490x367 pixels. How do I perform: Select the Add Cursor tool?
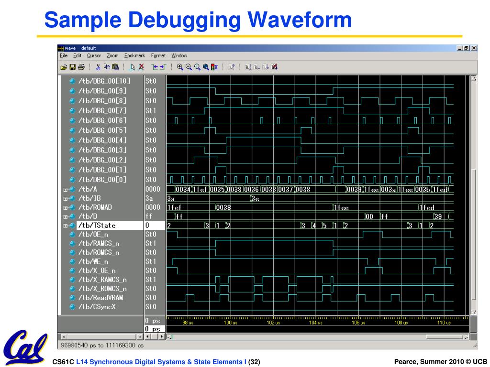click(133, 67)
